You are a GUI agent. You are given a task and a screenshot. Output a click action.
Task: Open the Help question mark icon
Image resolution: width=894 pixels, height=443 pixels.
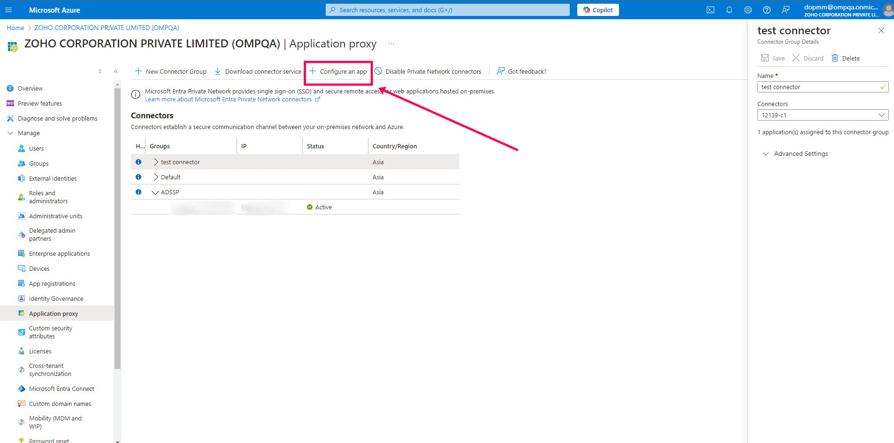pos(767,10)
